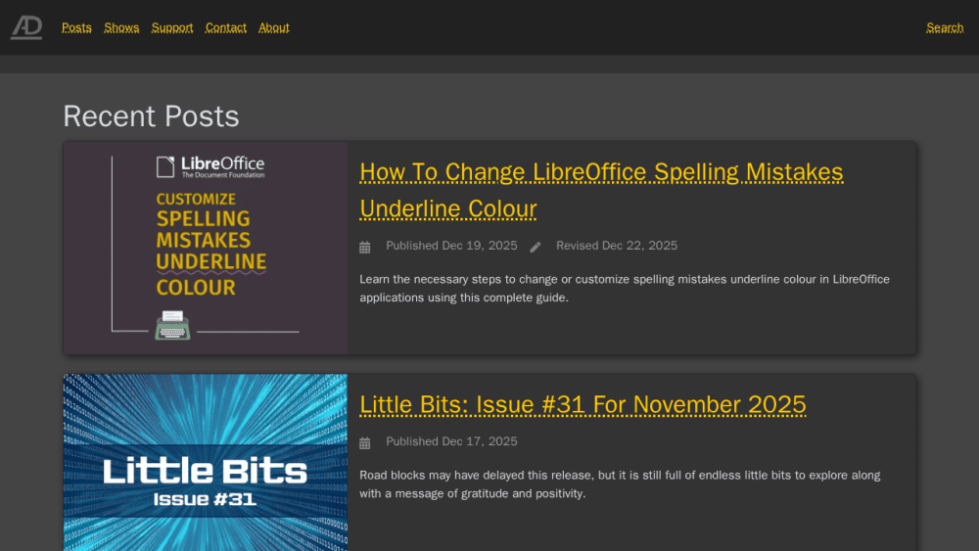Click the LibreOffice post description text

625,289
